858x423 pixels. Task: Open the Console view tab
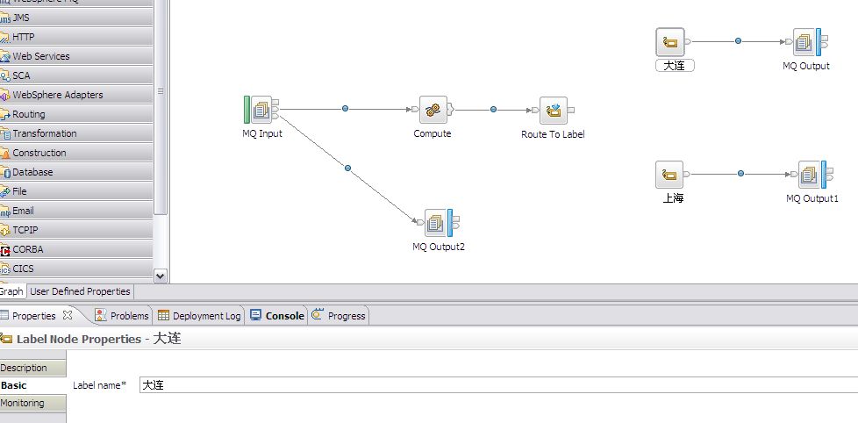(x=277, y=316)
